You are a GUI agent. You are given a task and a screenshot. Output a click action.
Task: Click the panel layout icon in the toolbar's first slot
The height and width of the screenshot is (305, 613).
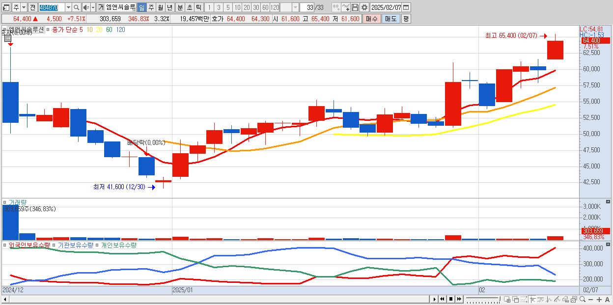[x=6, y=7]
